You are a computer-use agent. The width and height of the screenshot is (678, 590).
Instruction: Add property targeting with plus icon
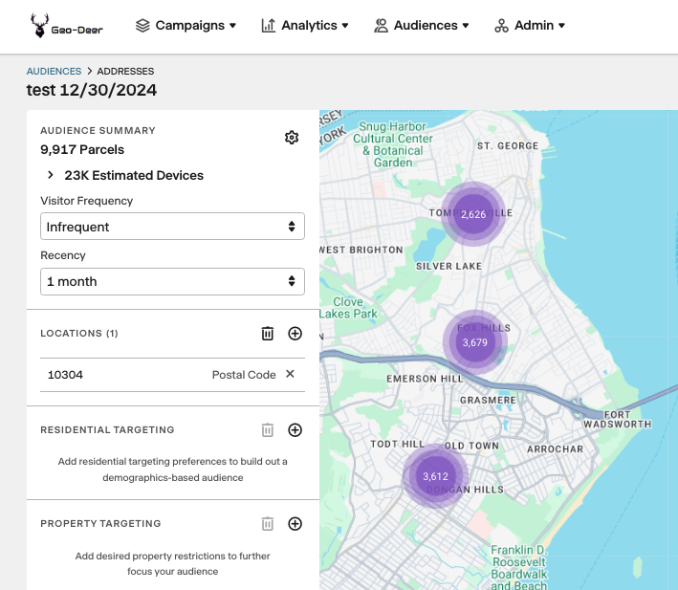tap(295, 524)
